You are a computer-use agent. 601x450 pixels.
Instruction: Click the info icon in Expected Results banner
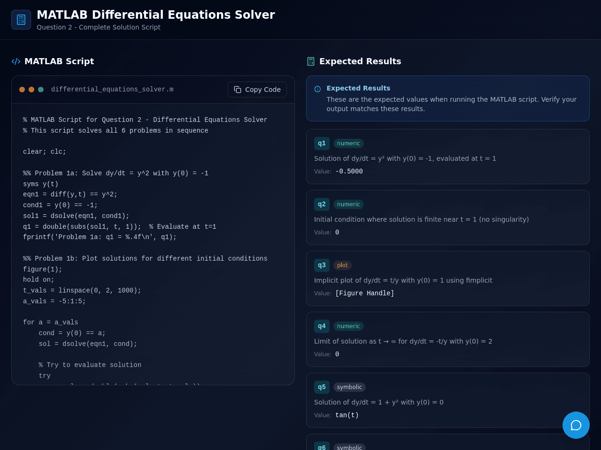point(317,89)
